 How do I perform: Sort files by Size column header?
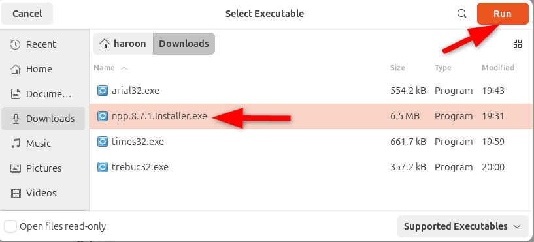pos(397,68)
